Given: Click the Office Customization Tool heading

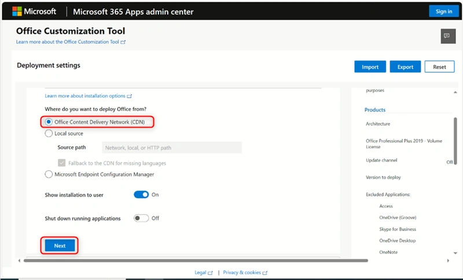Looking at the screenshot, I should point(71,31).
